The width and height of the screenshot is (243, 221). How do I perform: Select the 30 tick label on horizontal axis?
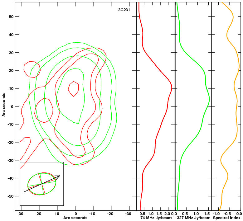coord(21,214)
